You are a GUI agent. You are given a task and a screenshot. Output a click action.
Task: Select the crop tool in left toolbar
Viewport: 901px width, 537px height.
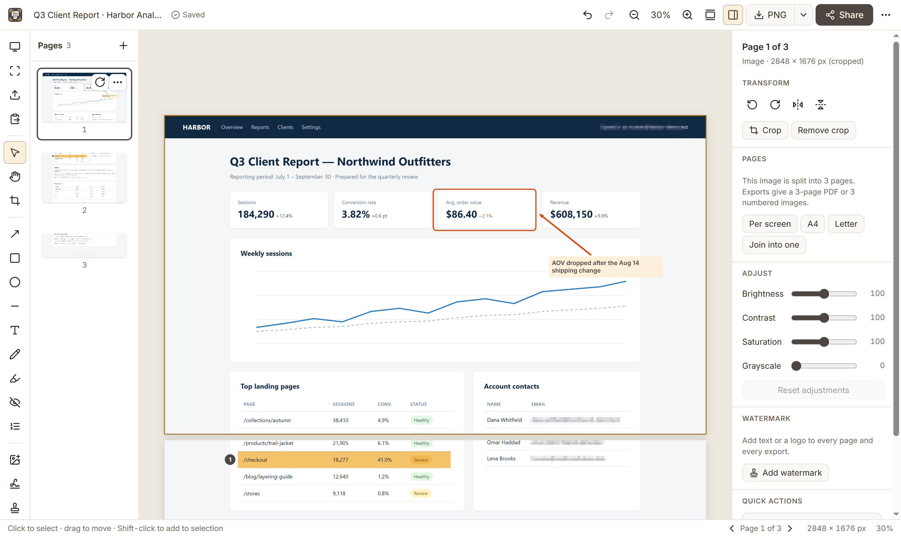click(x=15, y=201)
